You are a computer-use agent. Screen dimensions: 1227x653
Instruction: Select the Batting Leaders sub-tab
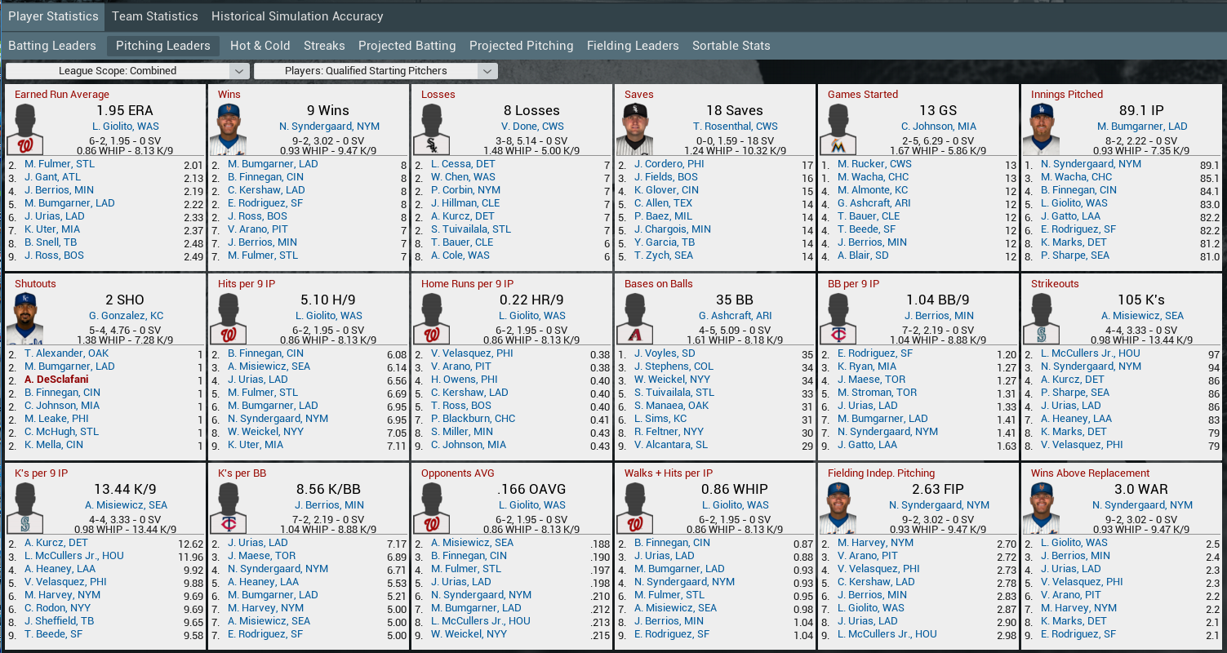52,46
